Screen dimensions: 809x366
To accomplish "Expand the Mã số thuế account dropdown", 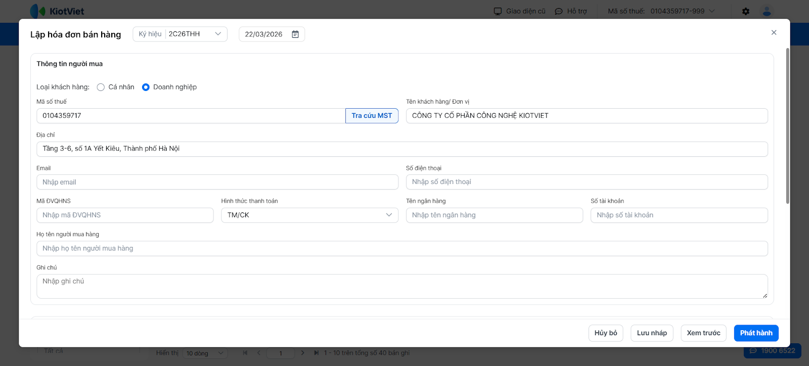I will [x=712, y=11].
